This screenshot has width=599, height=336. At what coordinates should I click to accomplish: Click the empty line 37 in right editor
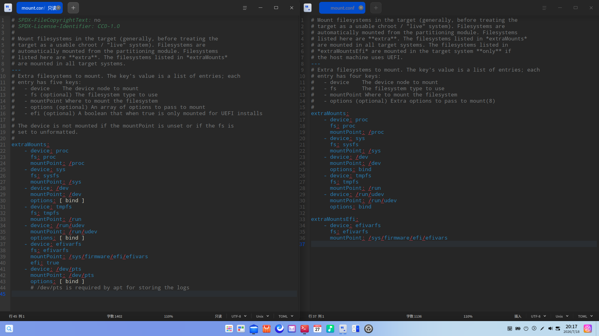click(454, 244)
